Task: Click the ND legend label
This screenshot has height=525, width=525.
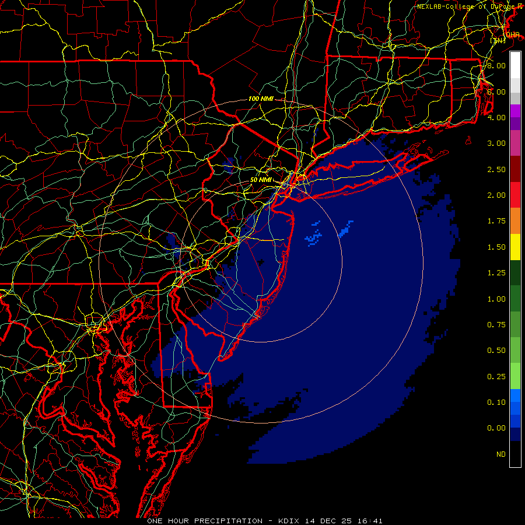Action: [x=501, y=454]
